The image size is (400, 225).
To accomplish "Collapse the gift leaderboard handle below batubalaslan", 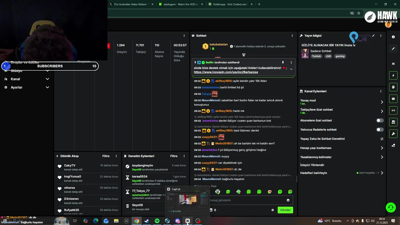I will 244,55.
